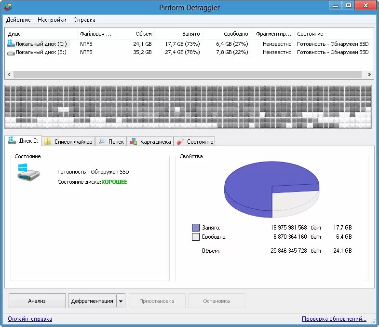Click the Анализ button

(37, 301)
